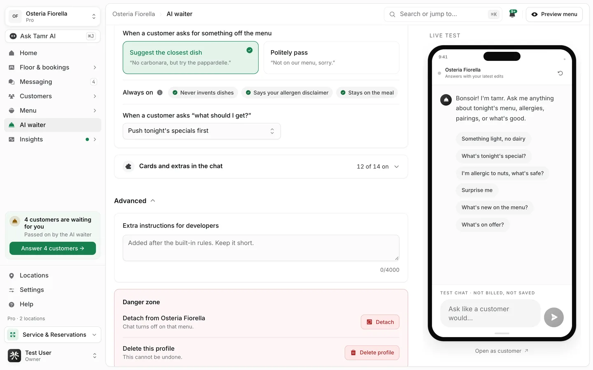The width and height of the screenshot is (593, 370).
Task: Click the Insights sidebar icon
Action: [x=12, y=139]
